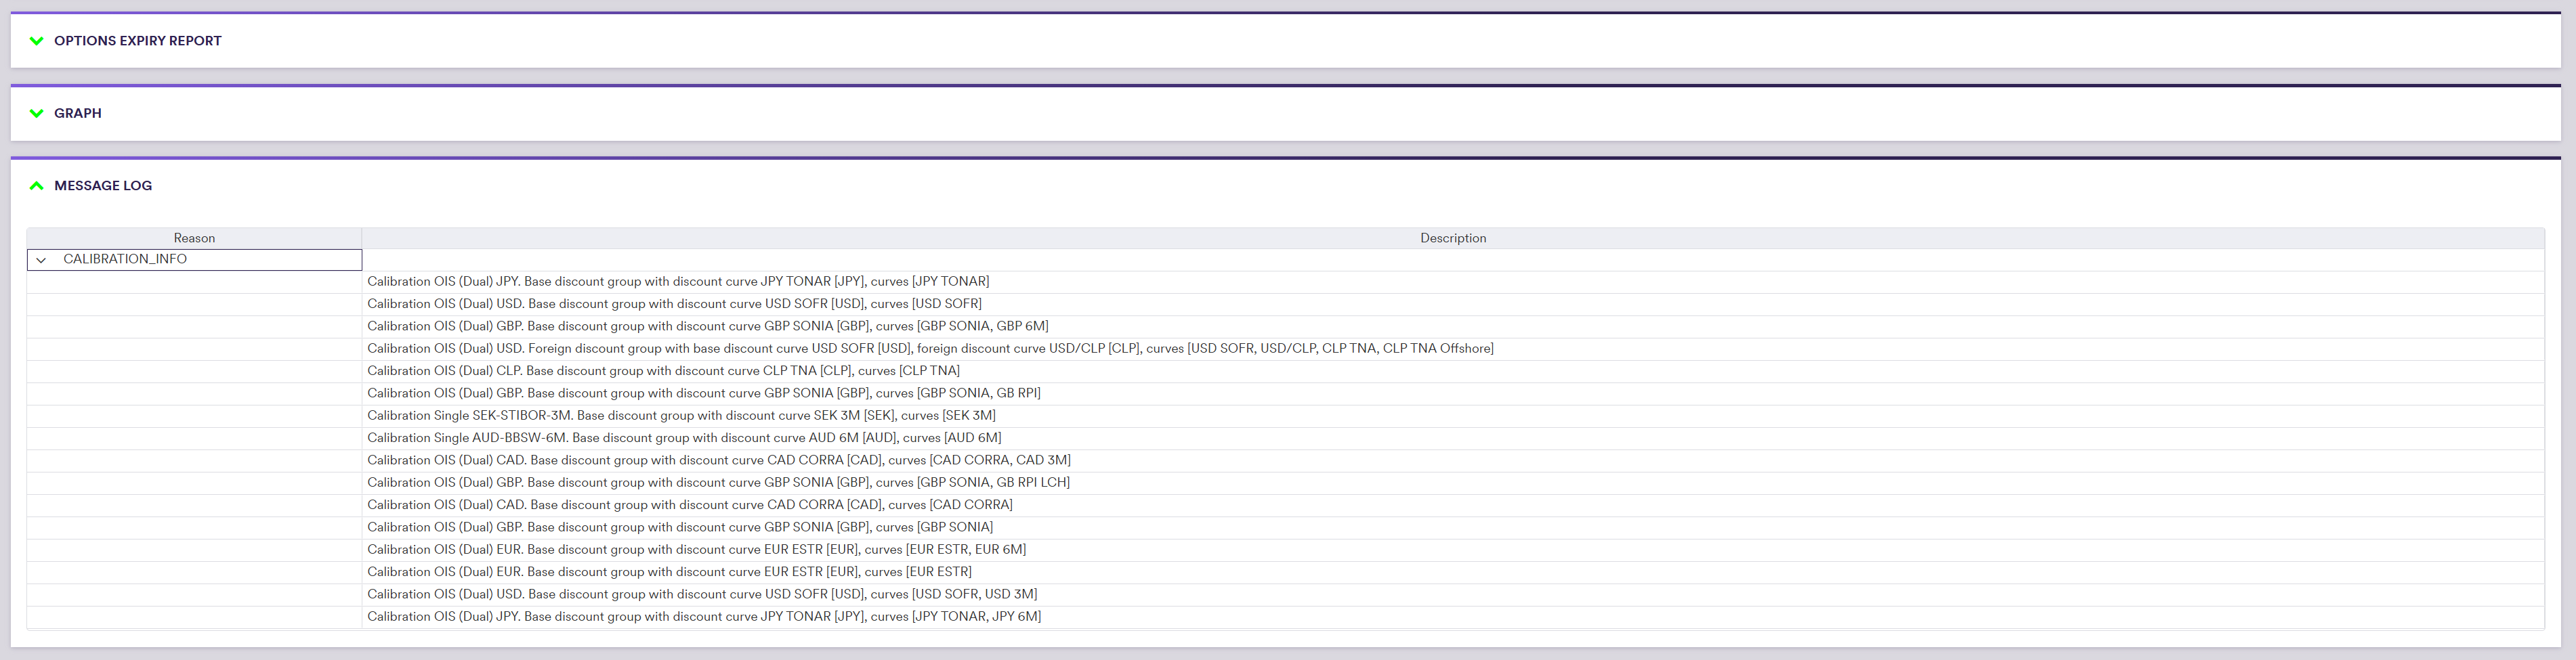2576x660 pixels.
Task: Click the GRAPH section heading
Action: tap(78, 113)
